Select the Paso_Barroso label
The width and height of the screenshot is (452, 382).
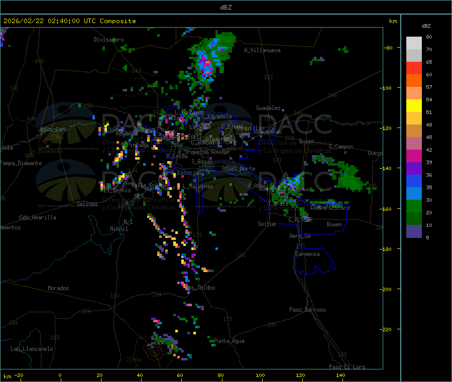tap(307, 310)
